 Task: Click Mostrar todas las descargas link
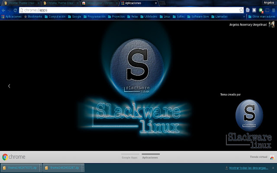[x=248, y=168]
